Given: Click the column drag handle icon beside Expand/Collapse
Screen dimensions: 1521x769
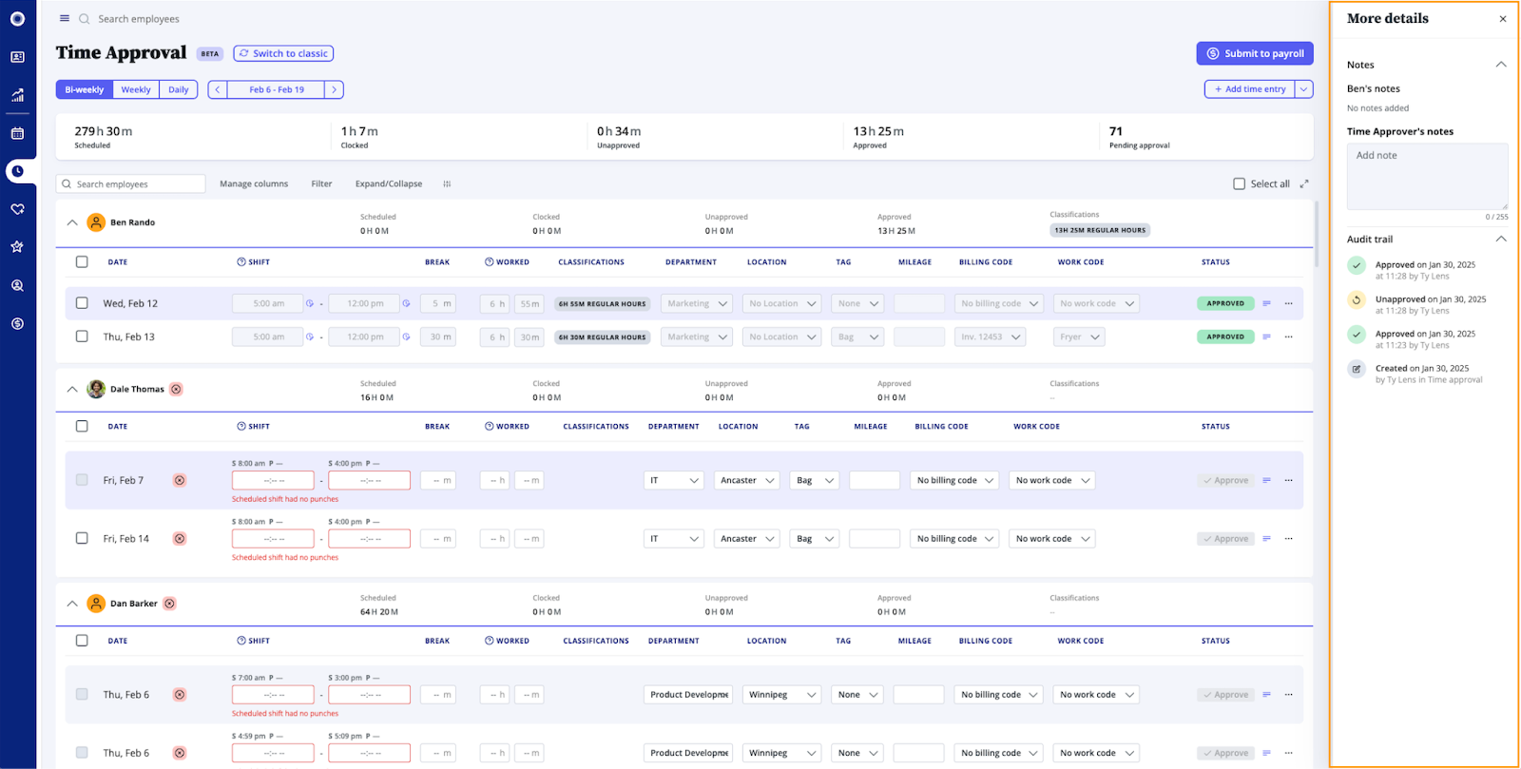Looking at the screenshot, I should coord(447,184).
